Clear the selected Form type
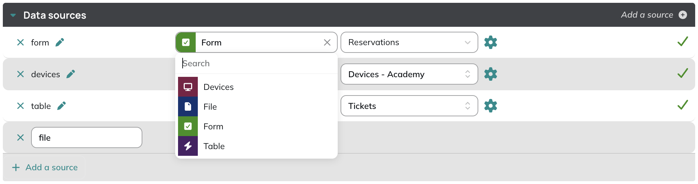Screen dimensions: 698x184 click(x=327, y=42)
